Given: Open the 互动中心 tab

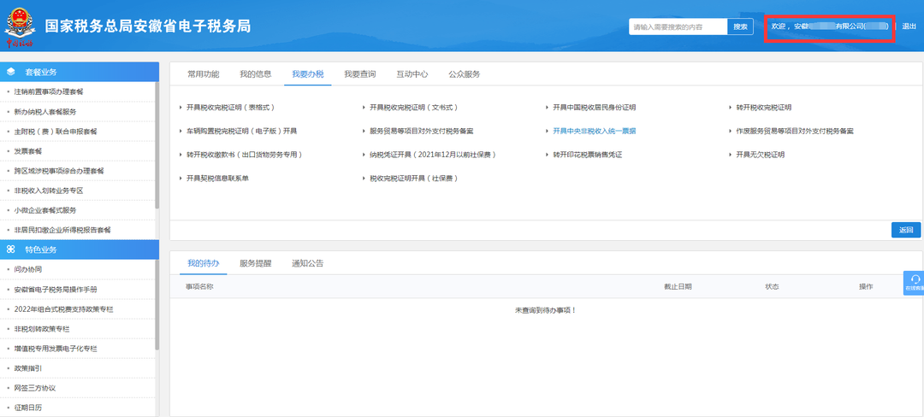Looking at the screenshot, I should (412, 74).
